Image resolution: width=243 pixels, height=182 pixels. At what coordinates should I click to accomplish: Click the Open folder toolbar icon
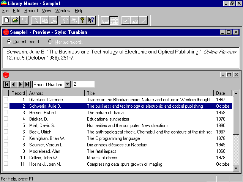click(x=15, y=20)
